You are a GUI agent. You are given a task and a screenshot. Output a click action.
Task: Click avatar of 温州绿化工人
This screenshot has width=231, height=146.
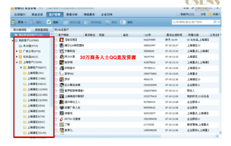click(62, 102)
